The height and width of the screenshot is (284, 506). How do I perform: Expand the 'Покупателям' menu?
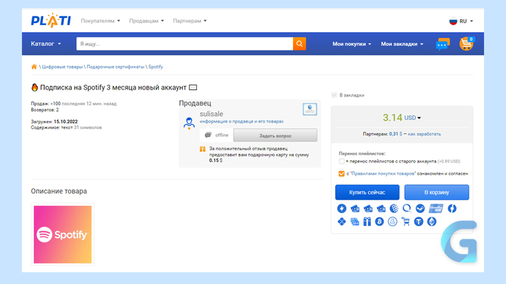(101, 21)
